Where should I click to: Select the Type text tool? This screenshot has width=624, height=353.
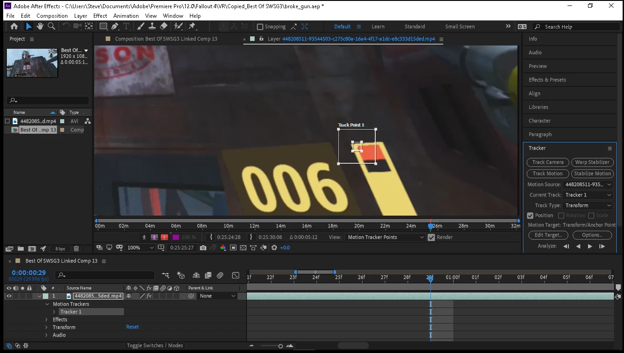pyautogui.click(x=127, y=26)
